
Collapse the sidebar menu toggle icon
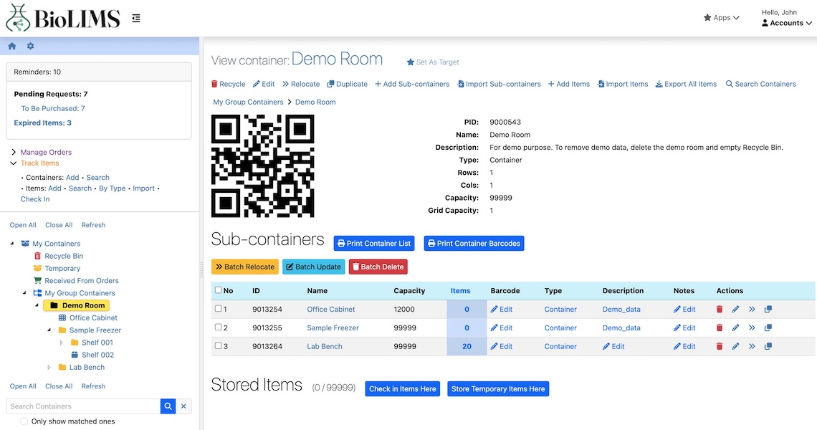pos(136,18)
